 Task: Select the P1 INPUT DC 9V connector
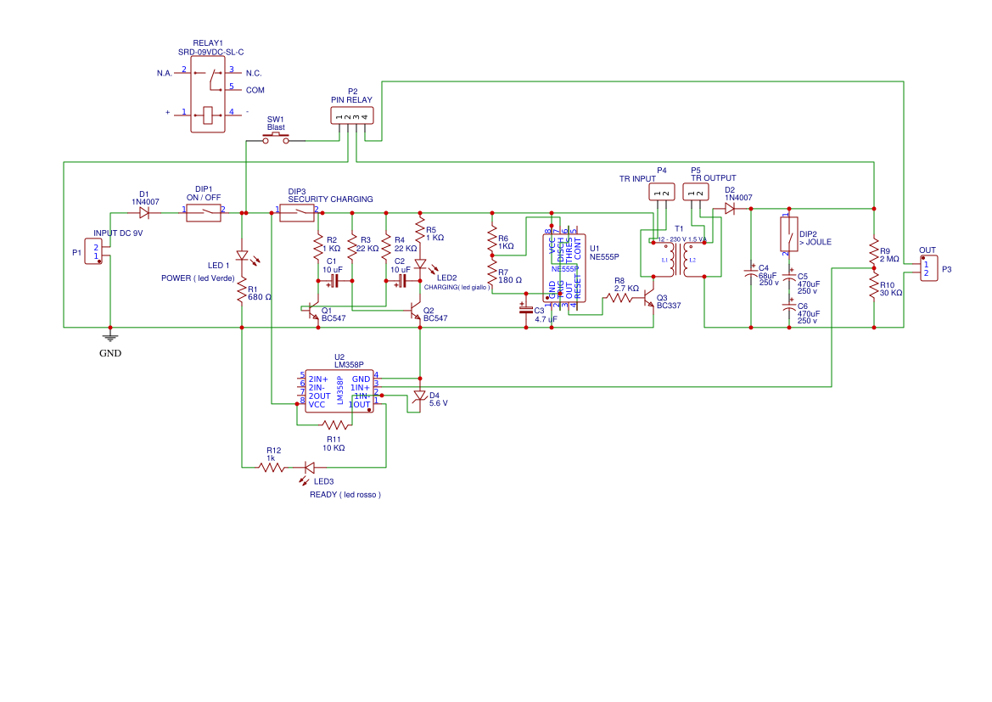pos(93,253)
